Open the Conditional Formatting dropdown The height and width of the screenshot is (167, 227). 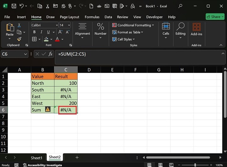tap(133, 25)
